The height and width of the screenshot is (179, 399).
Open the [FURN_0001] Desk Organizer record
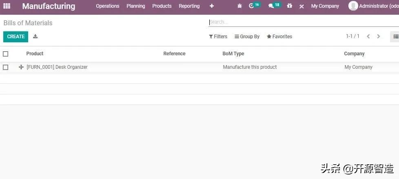[x=57, y=67]
